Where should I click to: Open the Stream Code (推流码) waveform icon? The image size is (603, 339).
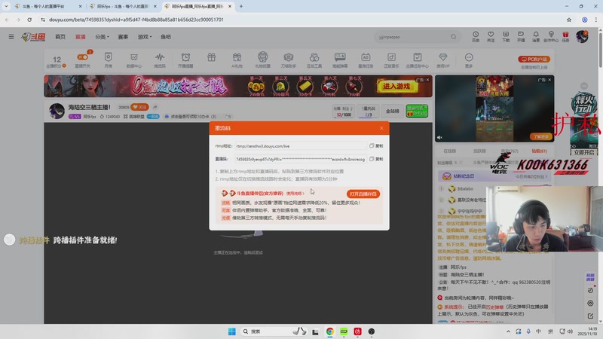pos(160,60)
